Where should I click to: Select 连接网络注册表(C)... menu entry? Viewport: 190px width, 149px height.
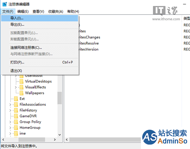pyautogui.click(x=40, y=47)
